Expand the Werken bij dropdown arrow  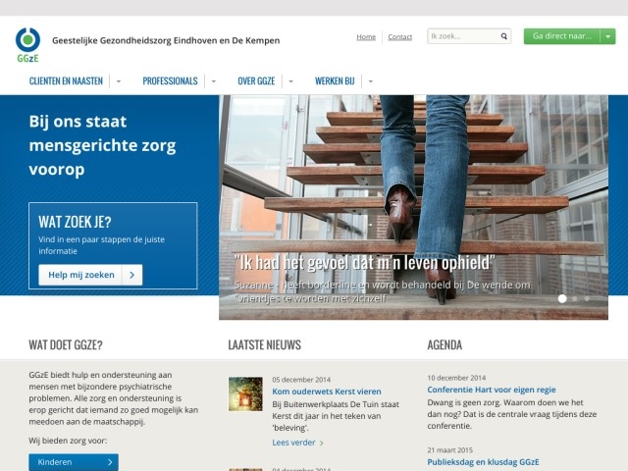370,81
